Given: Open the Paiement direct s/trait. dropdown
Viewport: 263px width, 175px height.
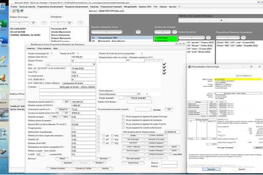Looking at the screenshot, I should pos(128,61).
